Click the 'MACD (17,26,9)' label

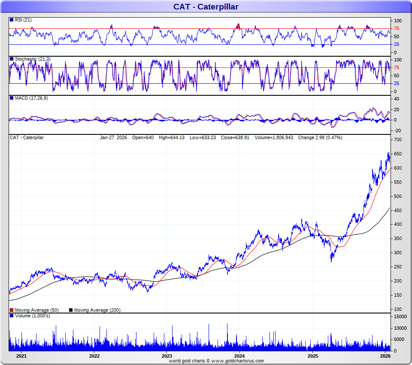click(31, 98)
